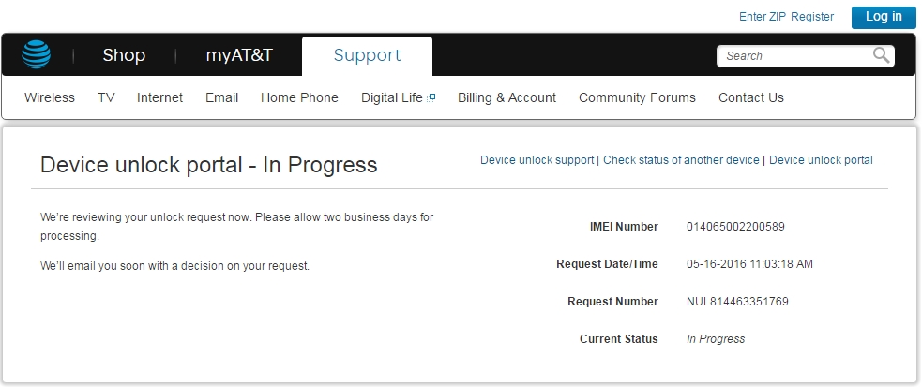Open the Email support menu
922x387 pixels.
(221, 97)
